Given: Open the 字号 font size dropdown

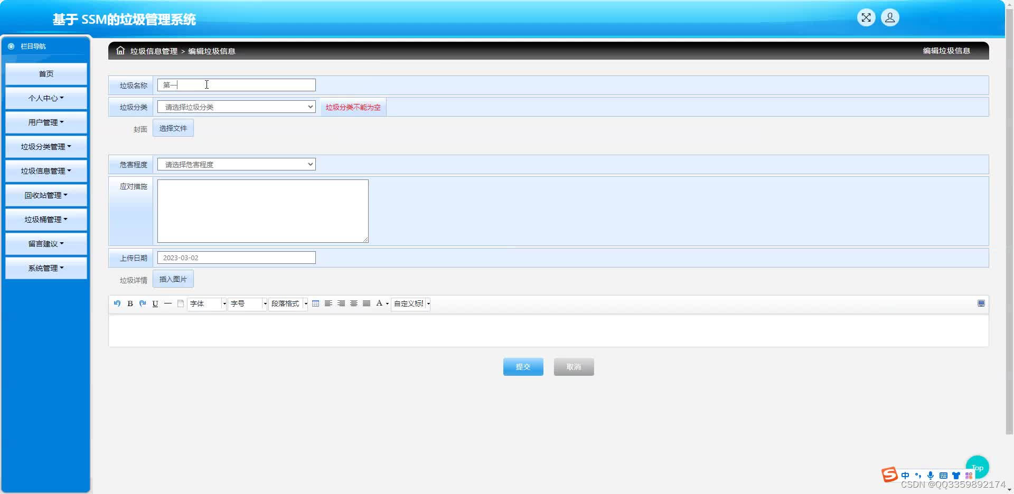Looking at the screenshot, I should (248, 303).
